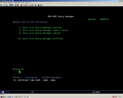Open the ? help menu
Image resolution: width=123 pixels, height=98 pixels.
point(30,3)
